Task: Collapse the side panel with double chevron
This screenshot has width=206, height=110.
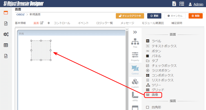Action: (135, 32)
